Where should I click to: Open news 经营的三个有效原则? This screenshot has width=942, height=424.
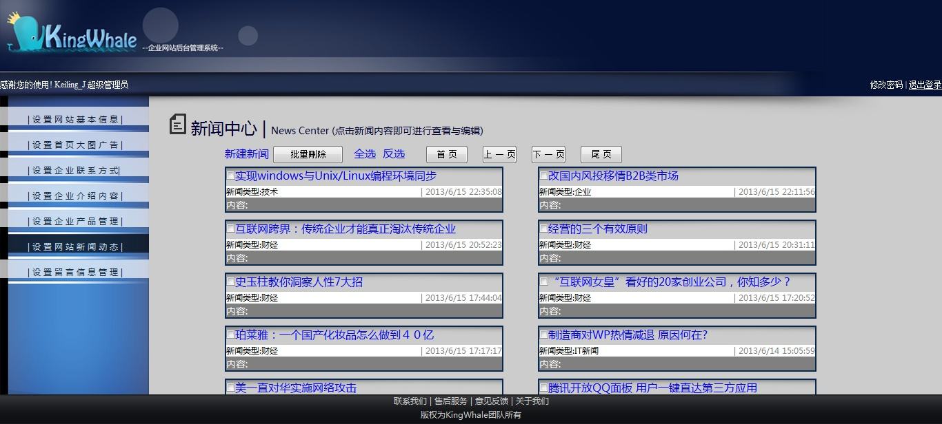[x=598, y=229]
